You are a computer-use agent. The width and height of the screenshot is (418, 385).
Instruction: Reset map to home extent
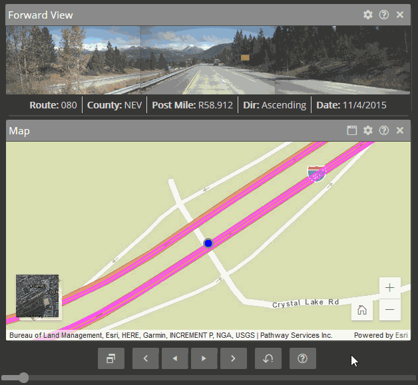(x=362, y=309)
